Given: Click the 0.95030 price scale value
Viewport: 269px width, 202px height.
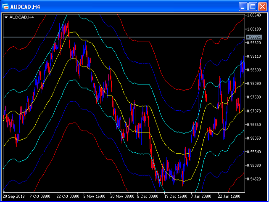Looking at the screenshot, I should pyautogui.click(x=254, y=165).
